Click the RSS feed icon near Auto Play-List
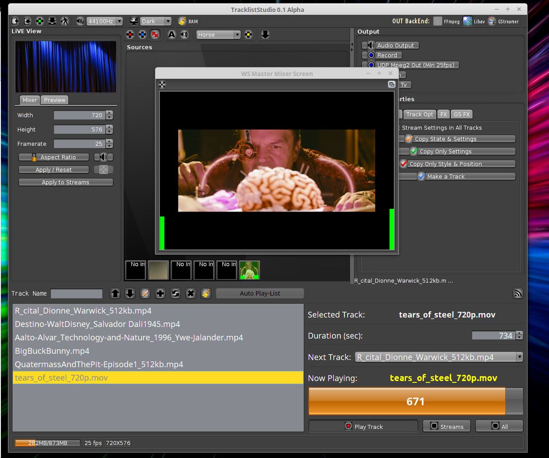 click(x=518, y=293)
